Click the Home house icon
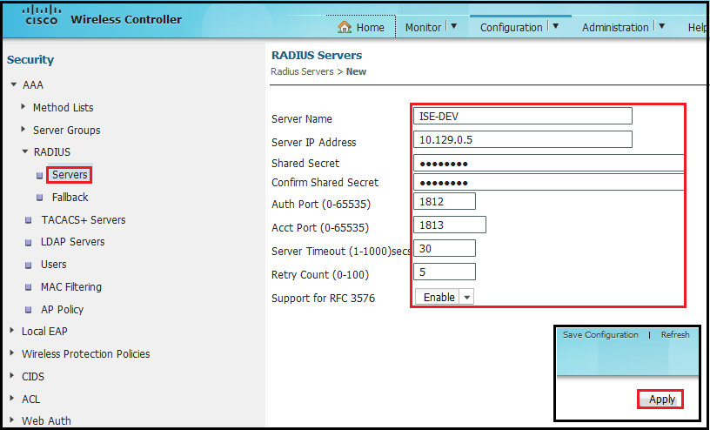Screen dimensions: 710x430 345,27
